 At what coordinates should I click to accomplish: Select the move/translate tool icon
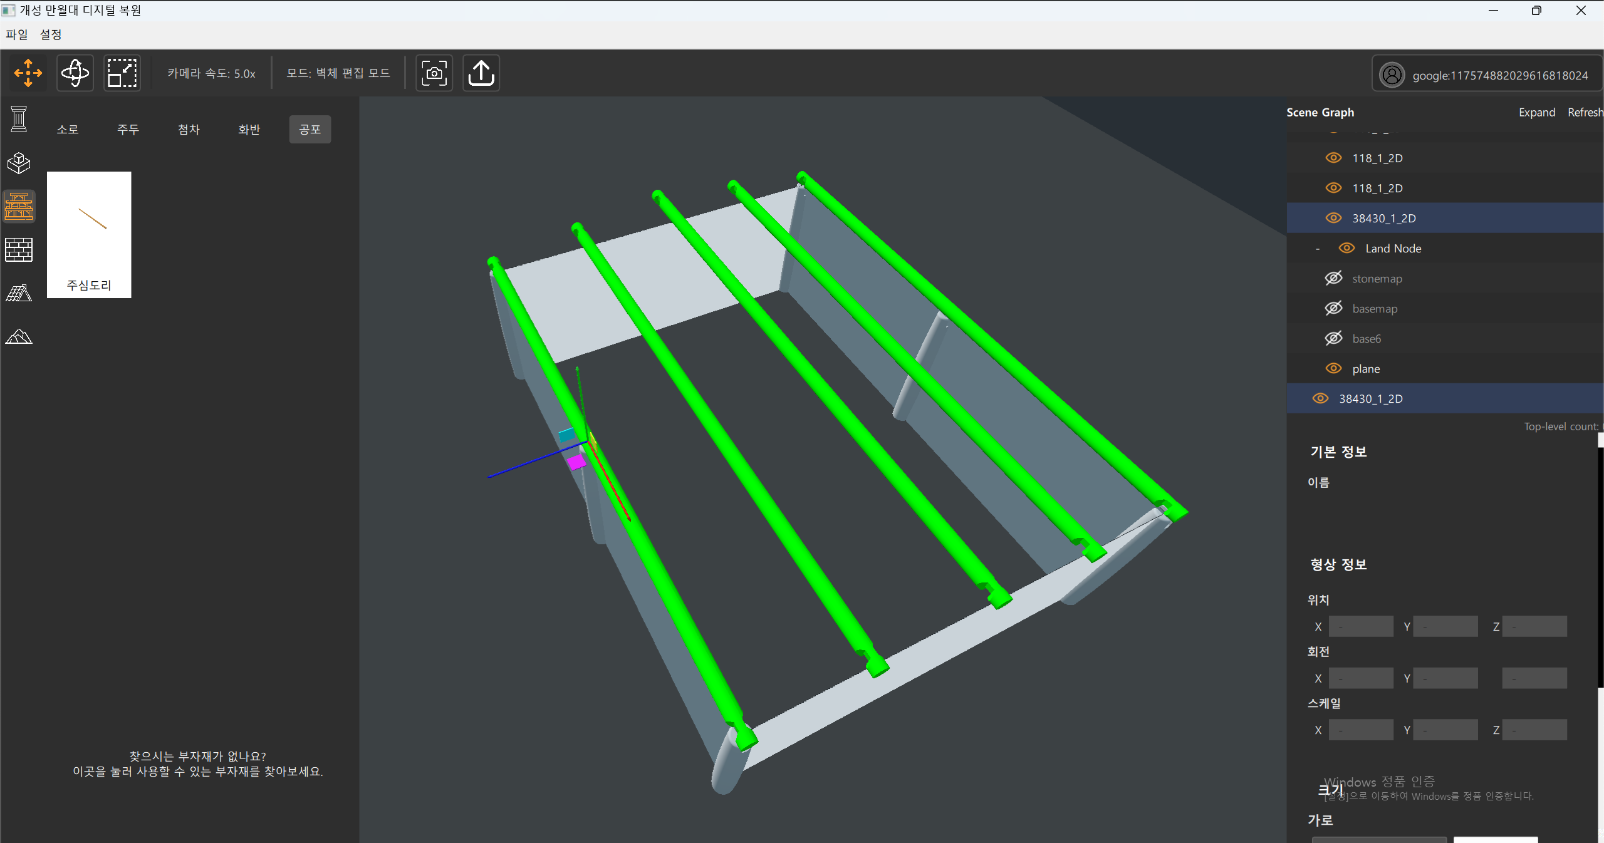coord(28,73)
